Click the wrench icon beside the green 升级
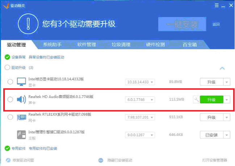The image size is (235, 166). click(196, 100)
